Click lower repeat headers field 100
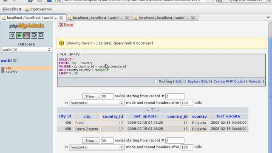The image size is (272, 153). click(187, 147)
